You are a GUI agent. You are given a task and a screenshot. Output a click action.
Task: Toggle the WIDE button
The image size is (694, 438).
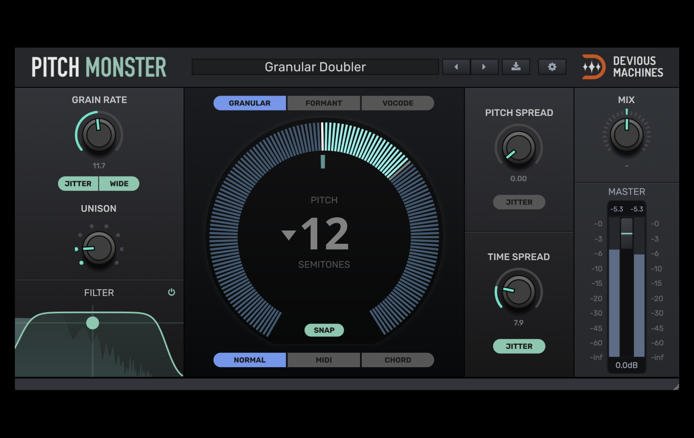click(x=119, y=184)
